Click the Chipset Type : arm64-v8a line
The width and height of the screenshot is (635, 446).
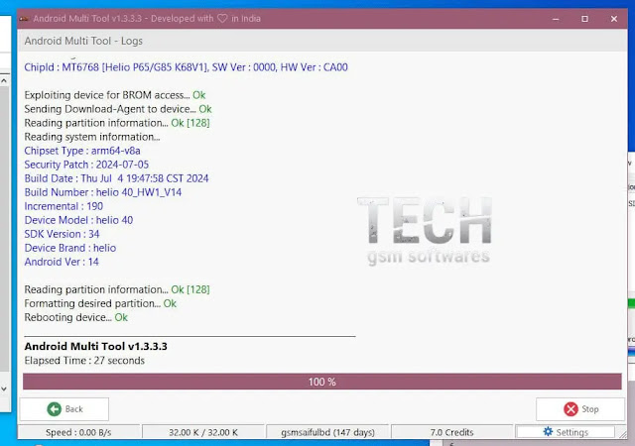click(x=82, y=151)
